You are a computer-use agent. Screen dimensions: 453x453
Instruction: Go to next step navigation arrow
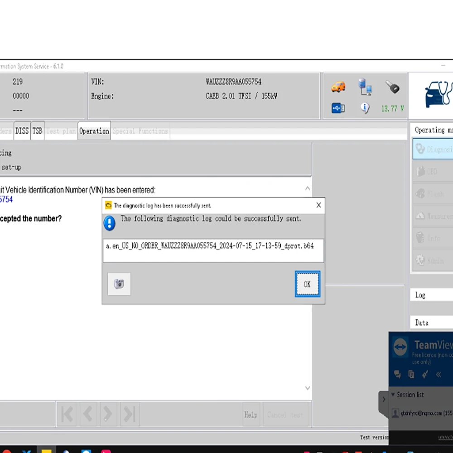108,414
